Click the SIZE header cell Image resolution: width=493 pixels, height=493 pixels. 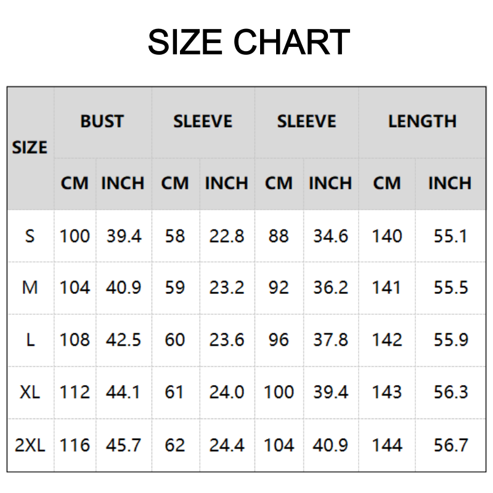(30, 148)
